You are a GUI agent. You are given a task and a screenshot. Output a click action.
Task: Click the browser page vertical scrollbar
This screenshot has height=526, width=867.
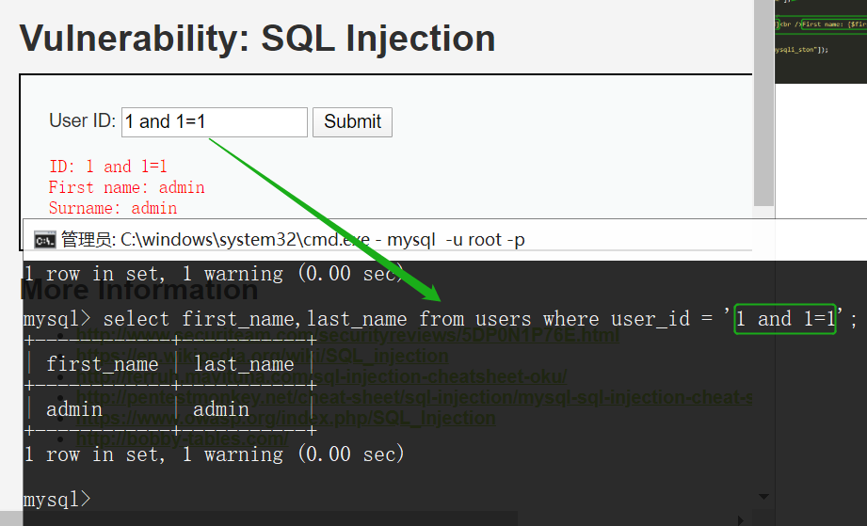click(764, 103)
